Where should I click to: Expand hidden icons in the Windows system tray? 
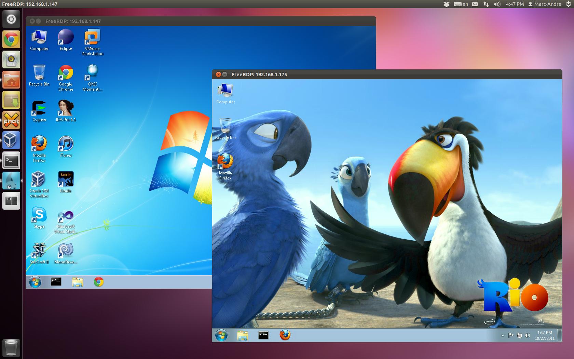click(x=502, y=335)
